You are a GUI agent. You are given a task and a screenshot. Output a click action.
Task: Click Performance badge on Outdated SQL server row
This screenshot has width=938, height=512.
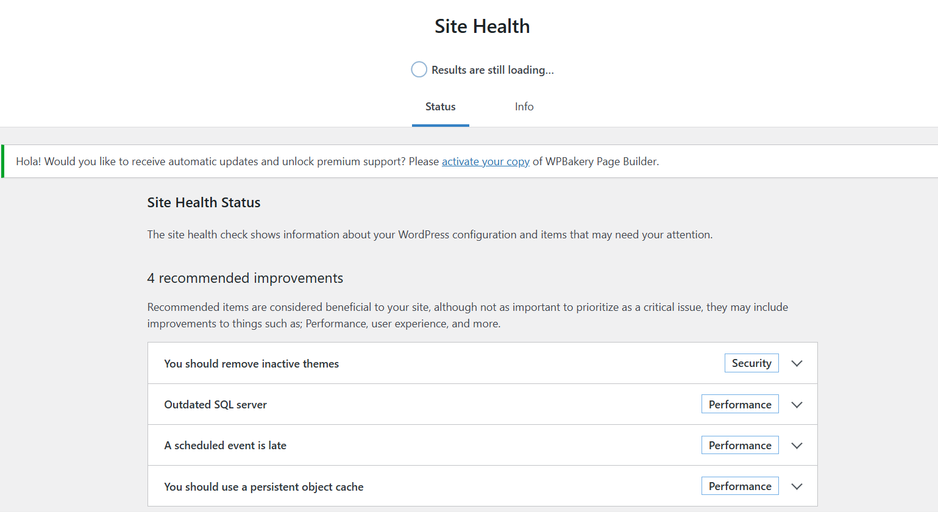click(x=739, y=405)
